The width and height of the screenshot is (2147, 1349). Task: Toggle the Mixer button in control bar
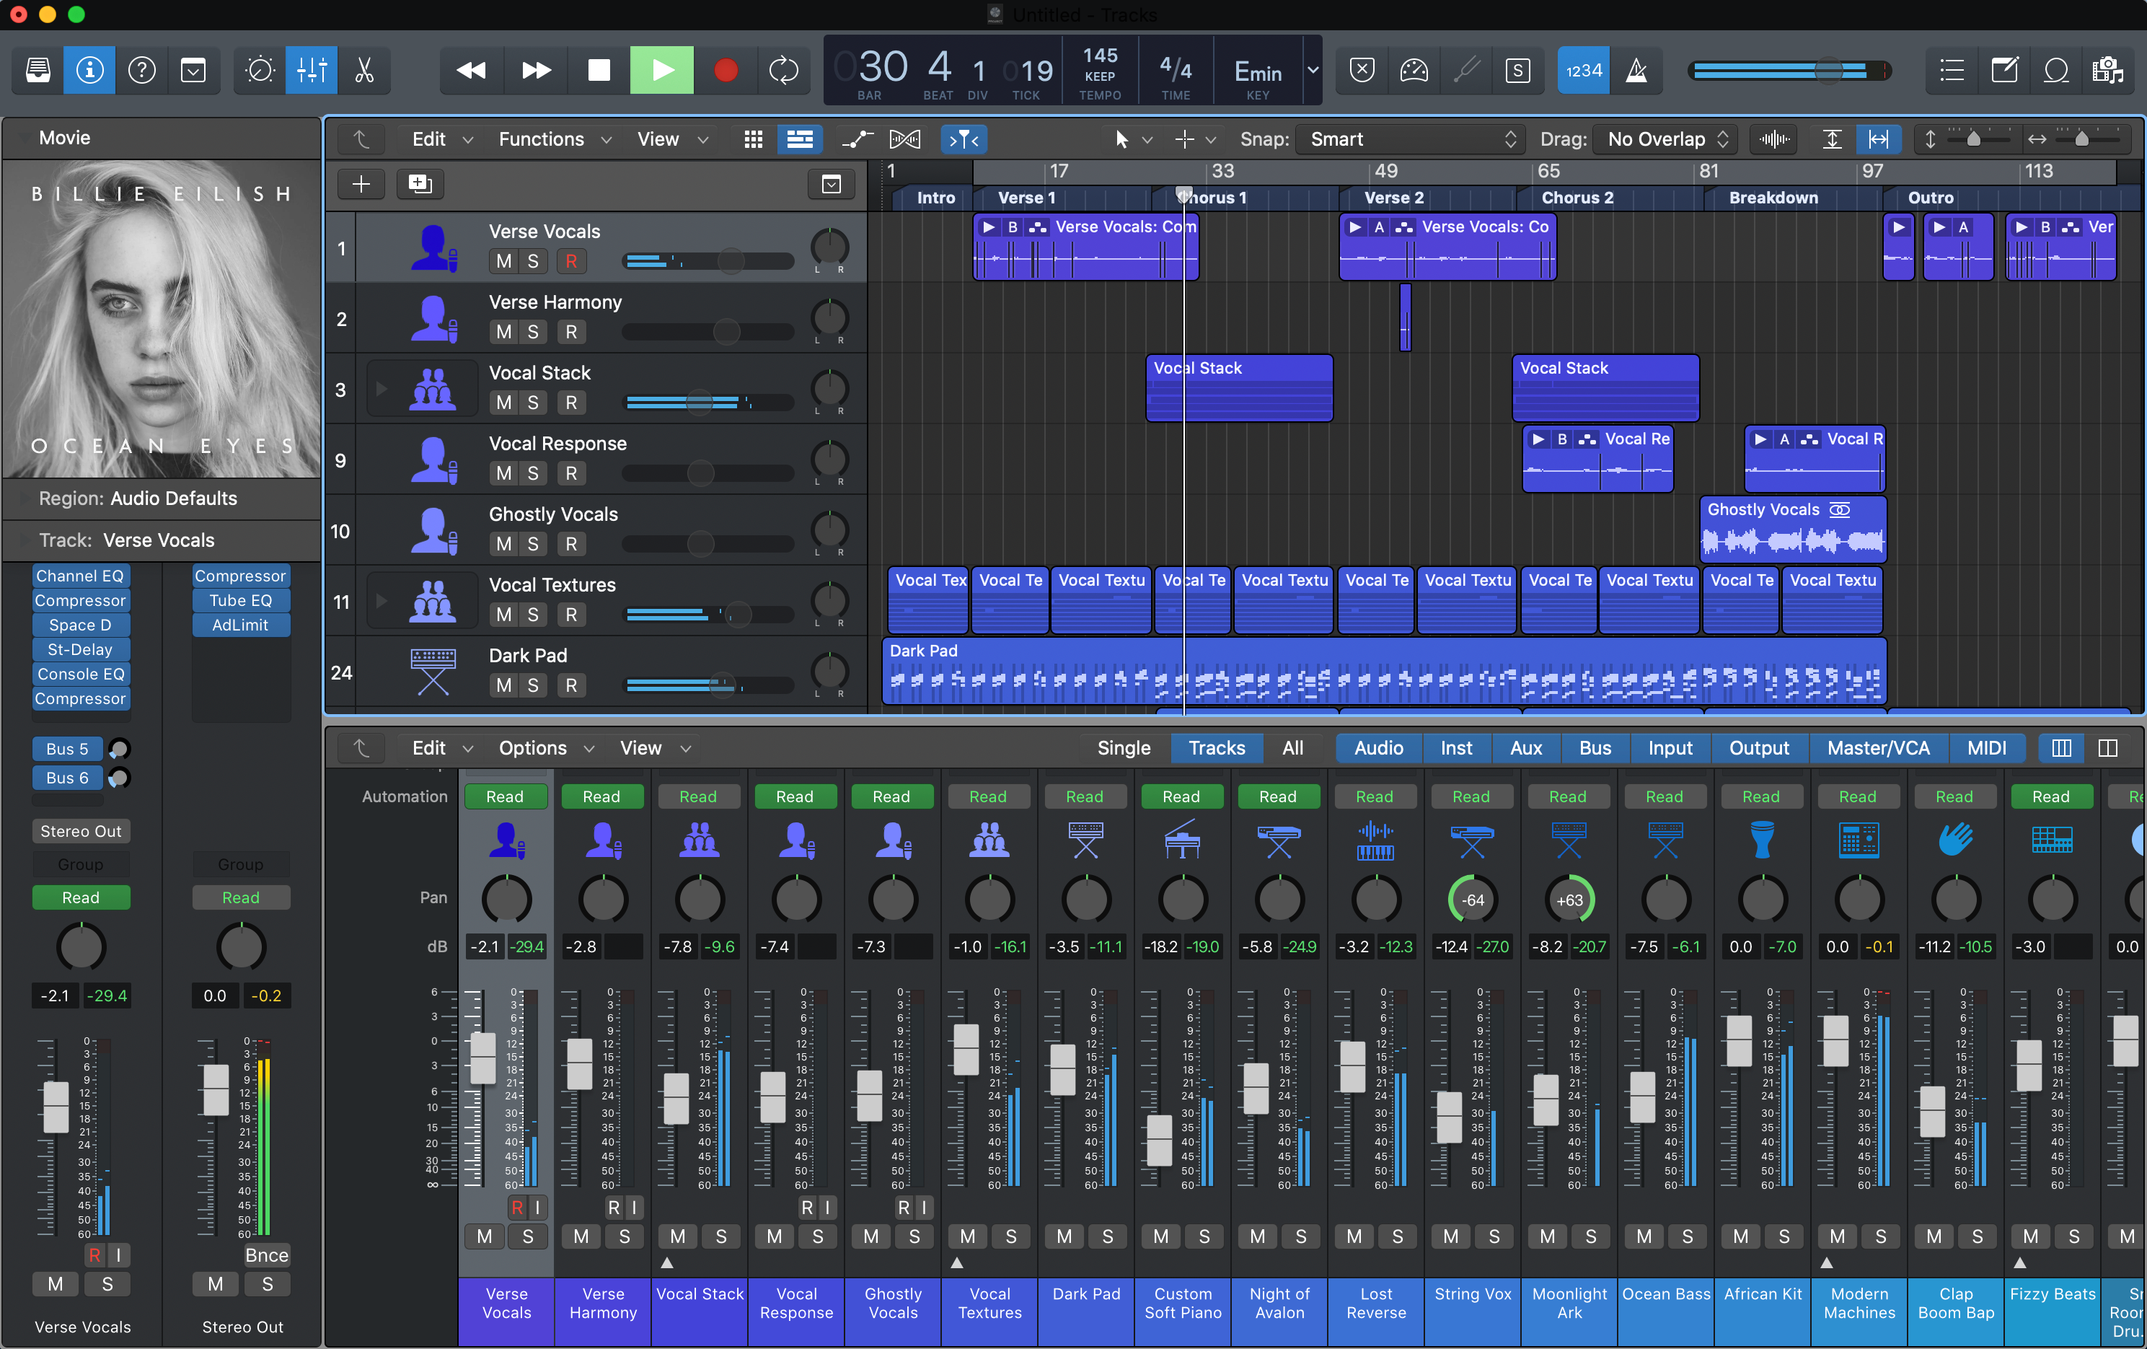311,69
